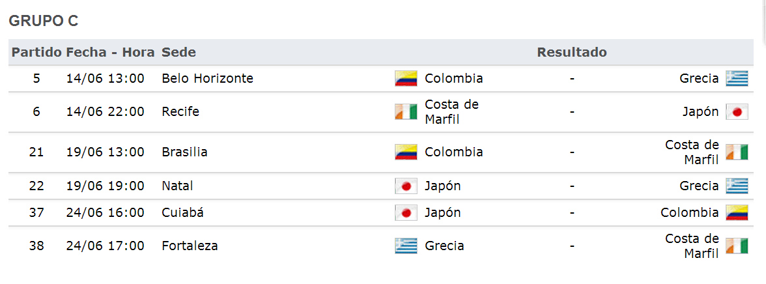766x284 pixels.
Task: Select the Sede column header
Action: point(178,52)
